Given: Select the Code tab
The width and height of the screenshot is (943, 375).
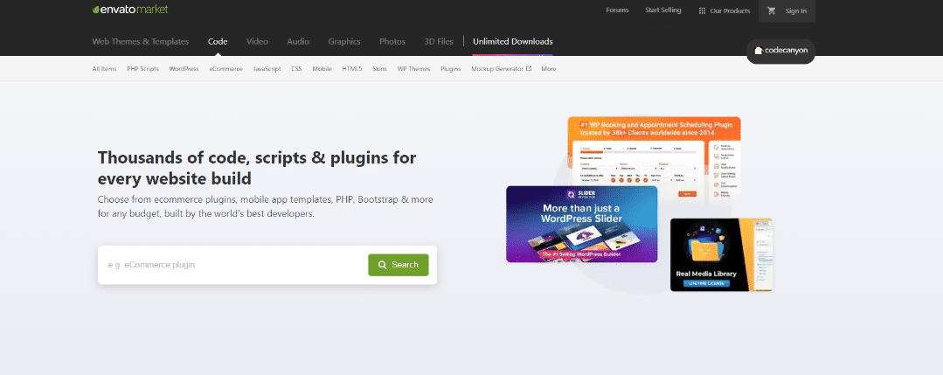Looking at the screenshot, I should coord(218,42).
